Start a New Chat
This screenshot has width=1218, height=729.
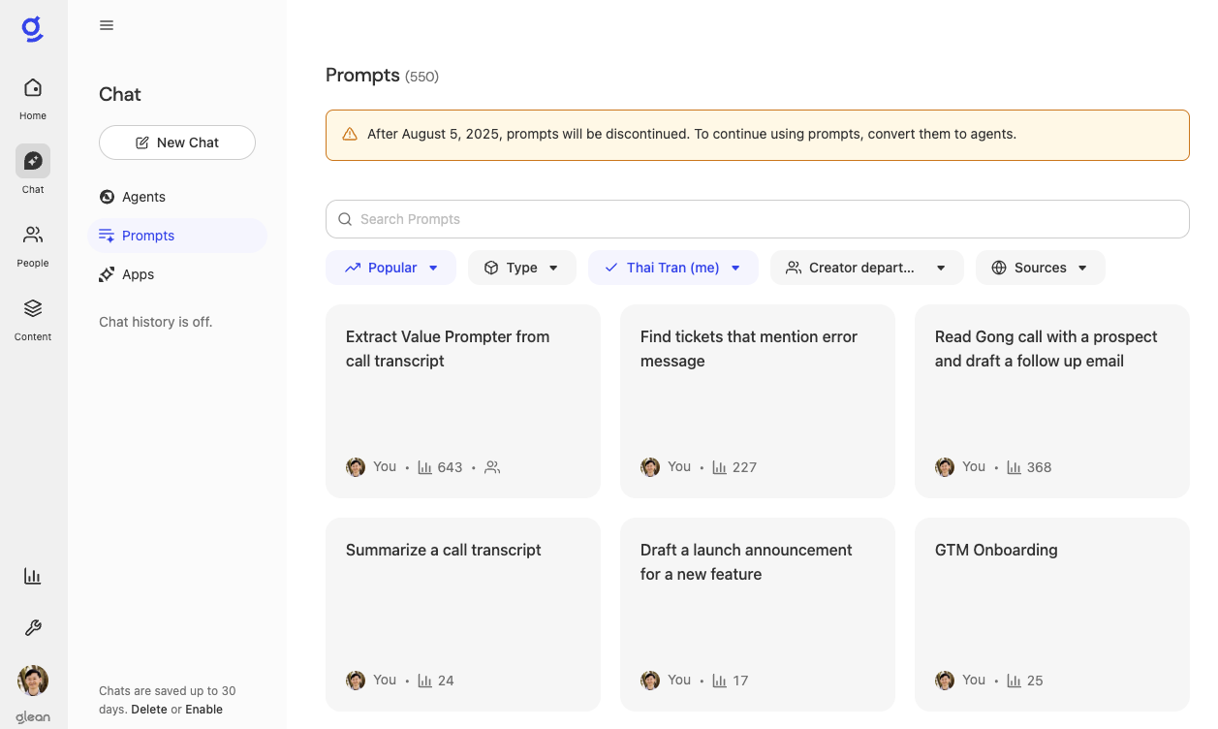coord(177,143)
